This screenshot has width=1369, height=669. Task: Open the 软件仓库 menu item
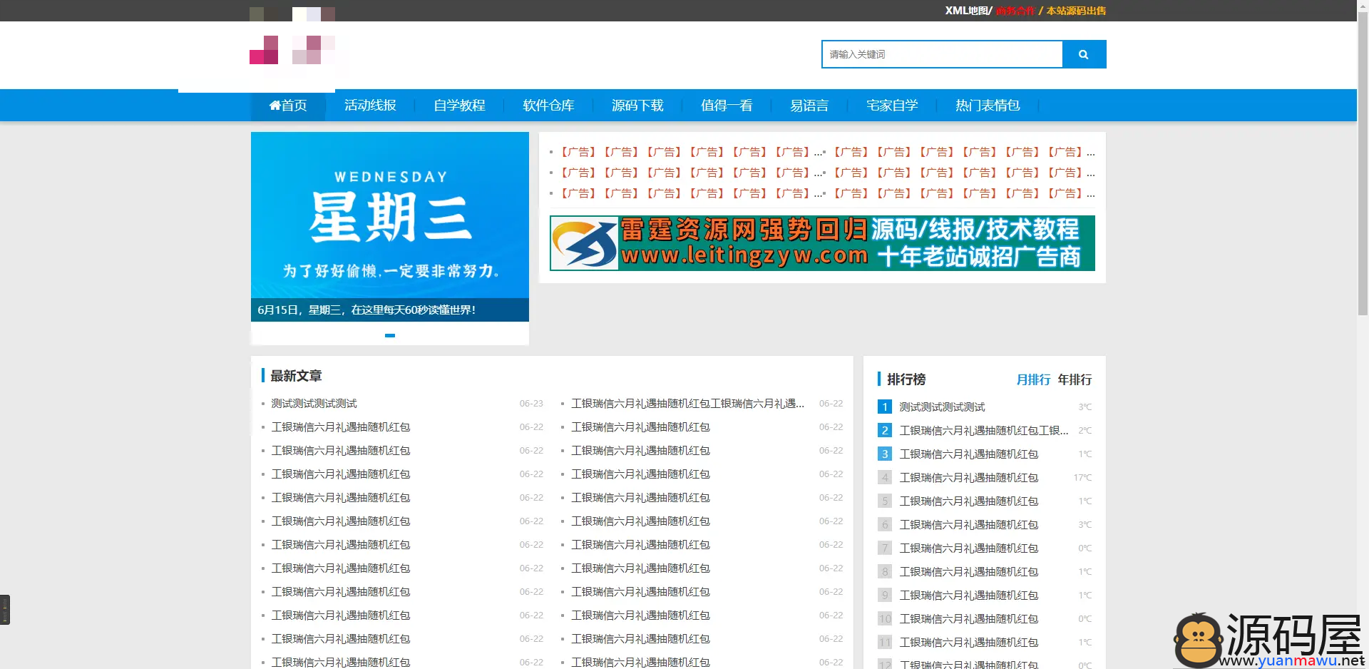tap(548, 106)
